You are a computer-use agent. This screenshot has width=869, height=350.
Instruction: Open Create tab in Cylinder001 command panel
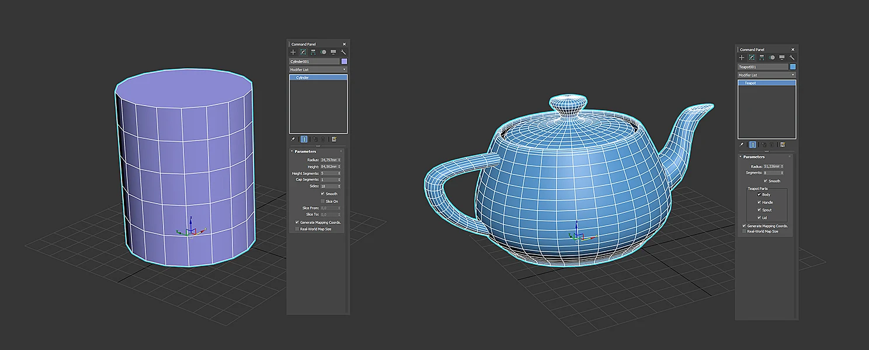293,52
